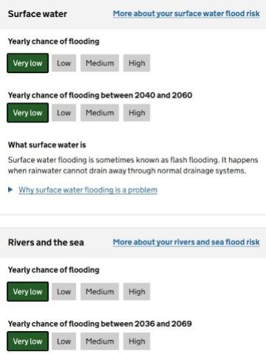Click Medium for 2036 to 2069 flooding

(x=99, y=341)
